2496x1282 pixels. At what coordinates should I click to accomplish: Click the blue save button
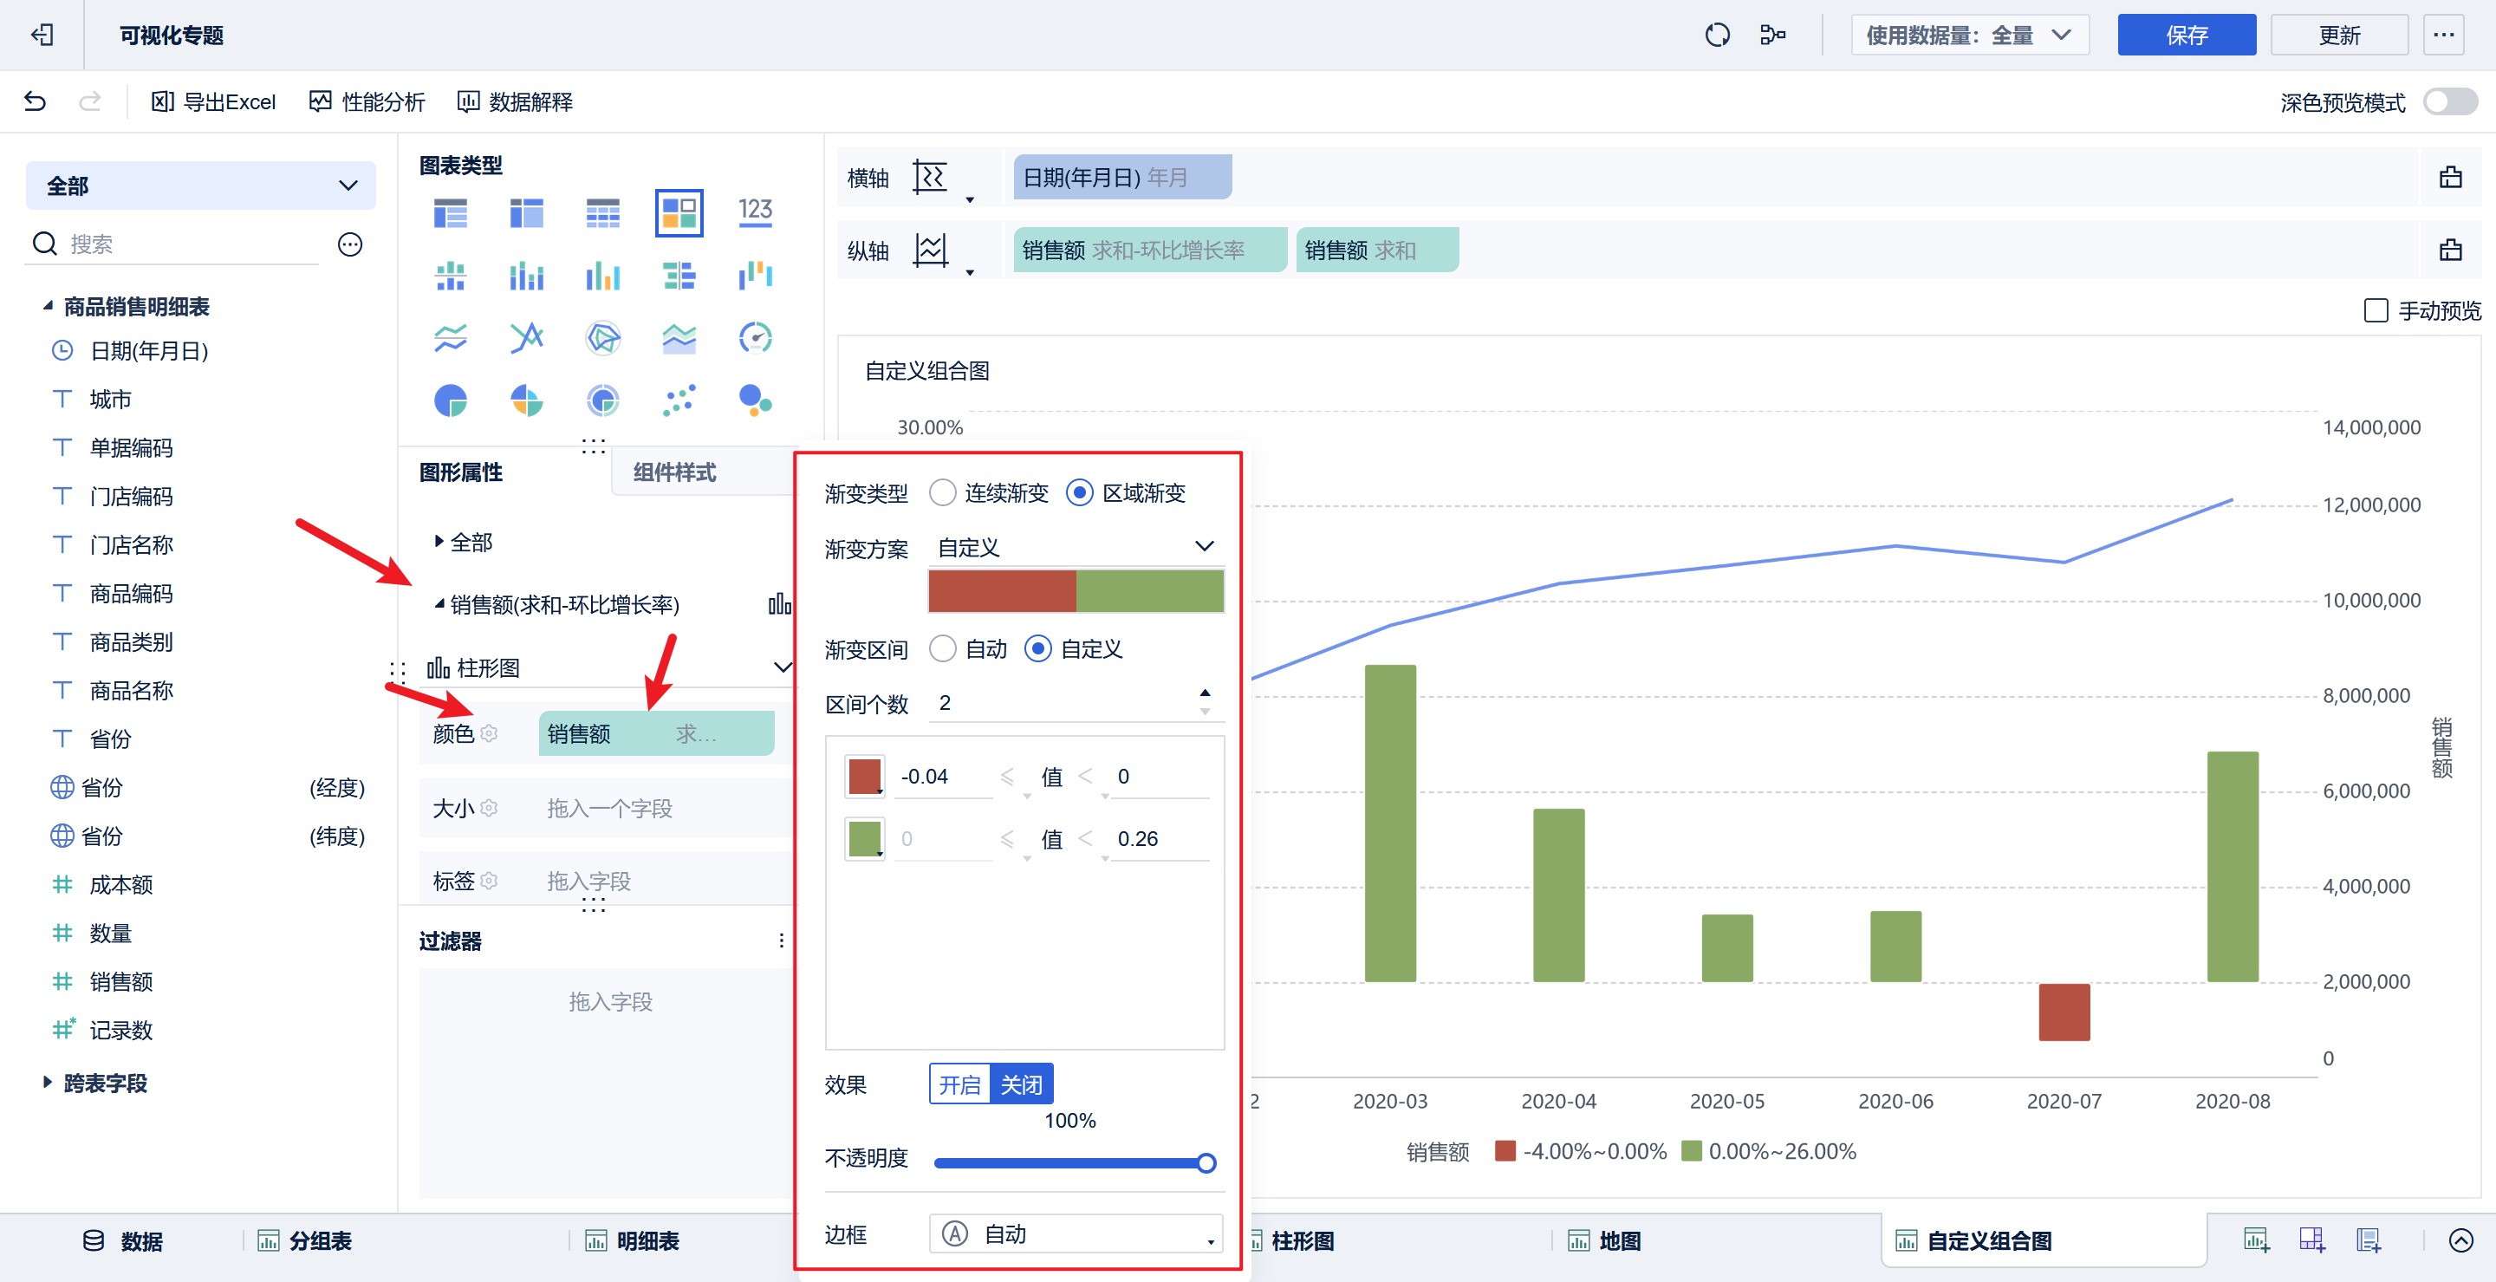click(x=2186, y=35)
